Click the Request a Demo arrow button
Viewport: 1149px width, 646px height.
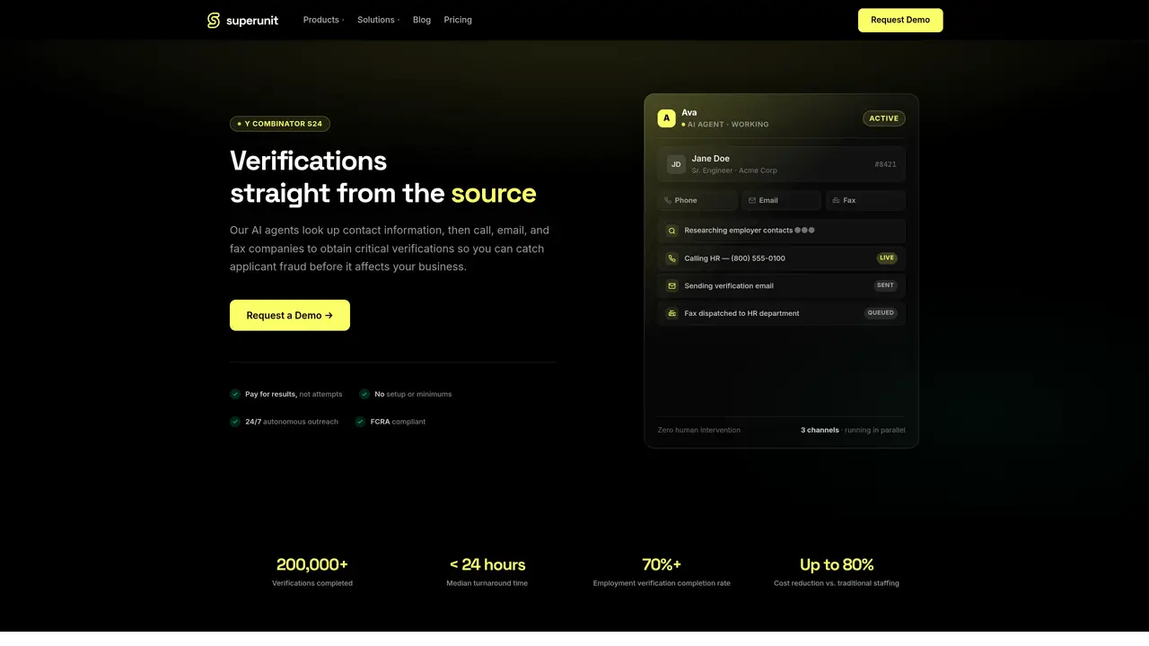click(290, 315)
